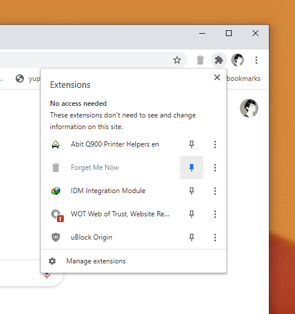Pin WOT Web of Trust extension
This screenshot has width=295, height=314.
(192, 214)
